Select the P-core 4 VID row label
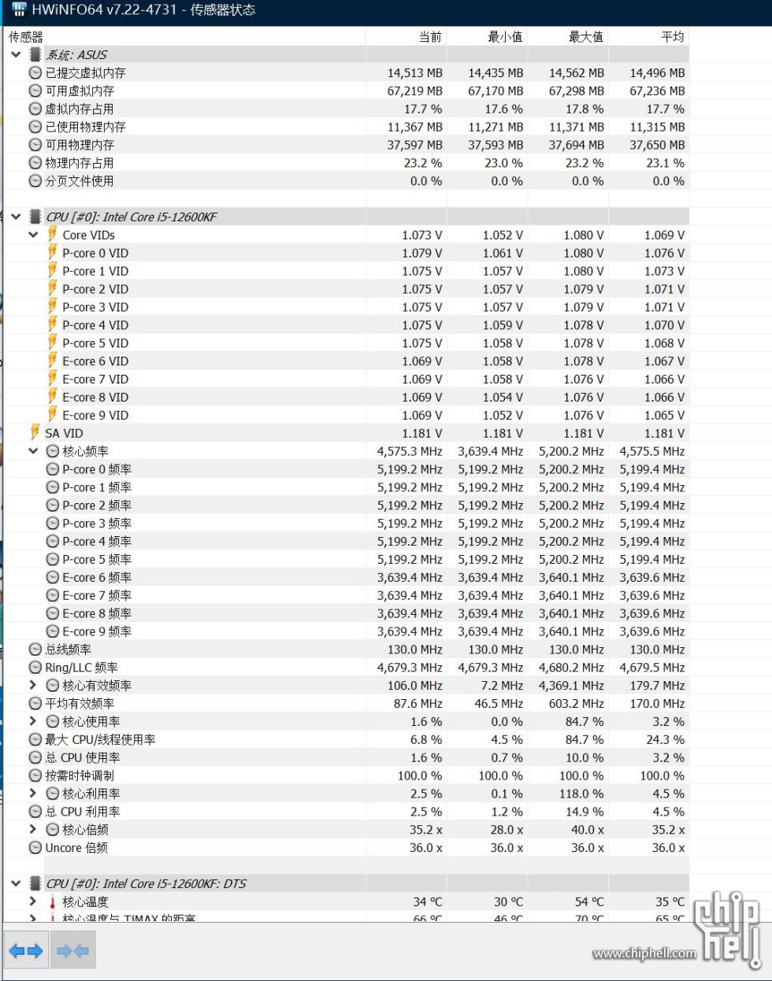The width and height of the screenshot is (772, 981). pos(95,325)
